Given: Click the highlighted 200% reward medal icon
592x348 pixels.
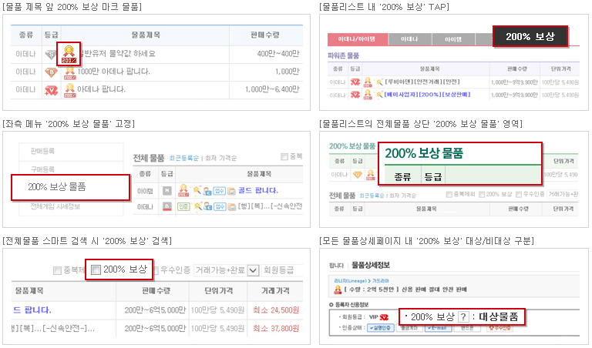Looking at the screenshot, I should [69, 53].
